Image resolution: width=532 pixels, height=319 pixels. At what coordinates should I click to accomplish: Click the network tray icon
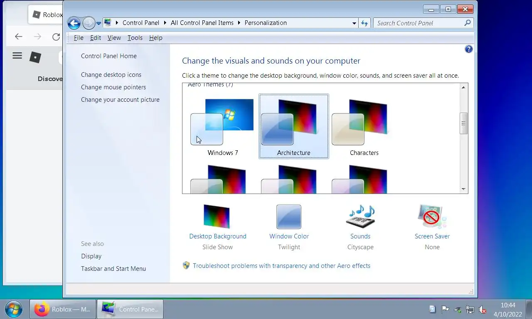pos(470,309)
